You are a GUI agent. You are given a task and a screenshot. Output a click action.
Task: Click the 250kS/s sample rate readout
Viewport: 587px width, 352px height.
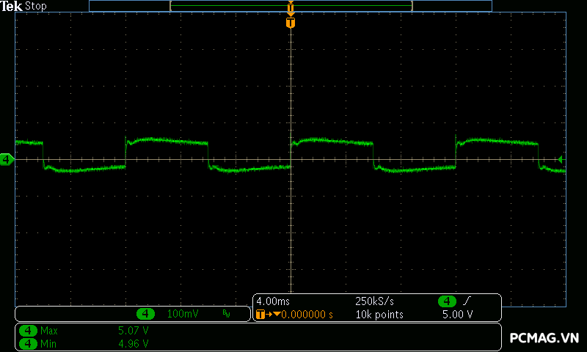tap(374, 301)
